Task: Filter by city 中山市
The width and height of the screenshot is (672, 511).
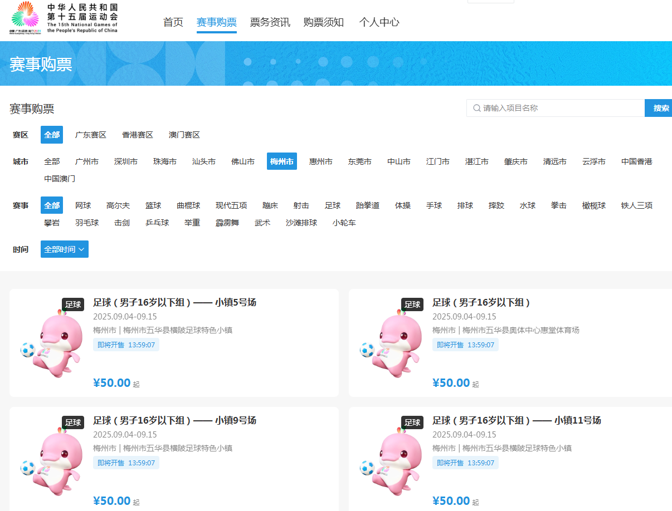Action: 399,161
